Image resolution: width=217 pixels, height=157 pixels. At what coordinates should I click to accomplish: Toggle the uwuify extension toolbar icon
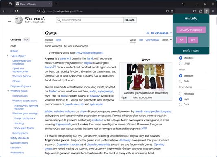click(207, 11)
